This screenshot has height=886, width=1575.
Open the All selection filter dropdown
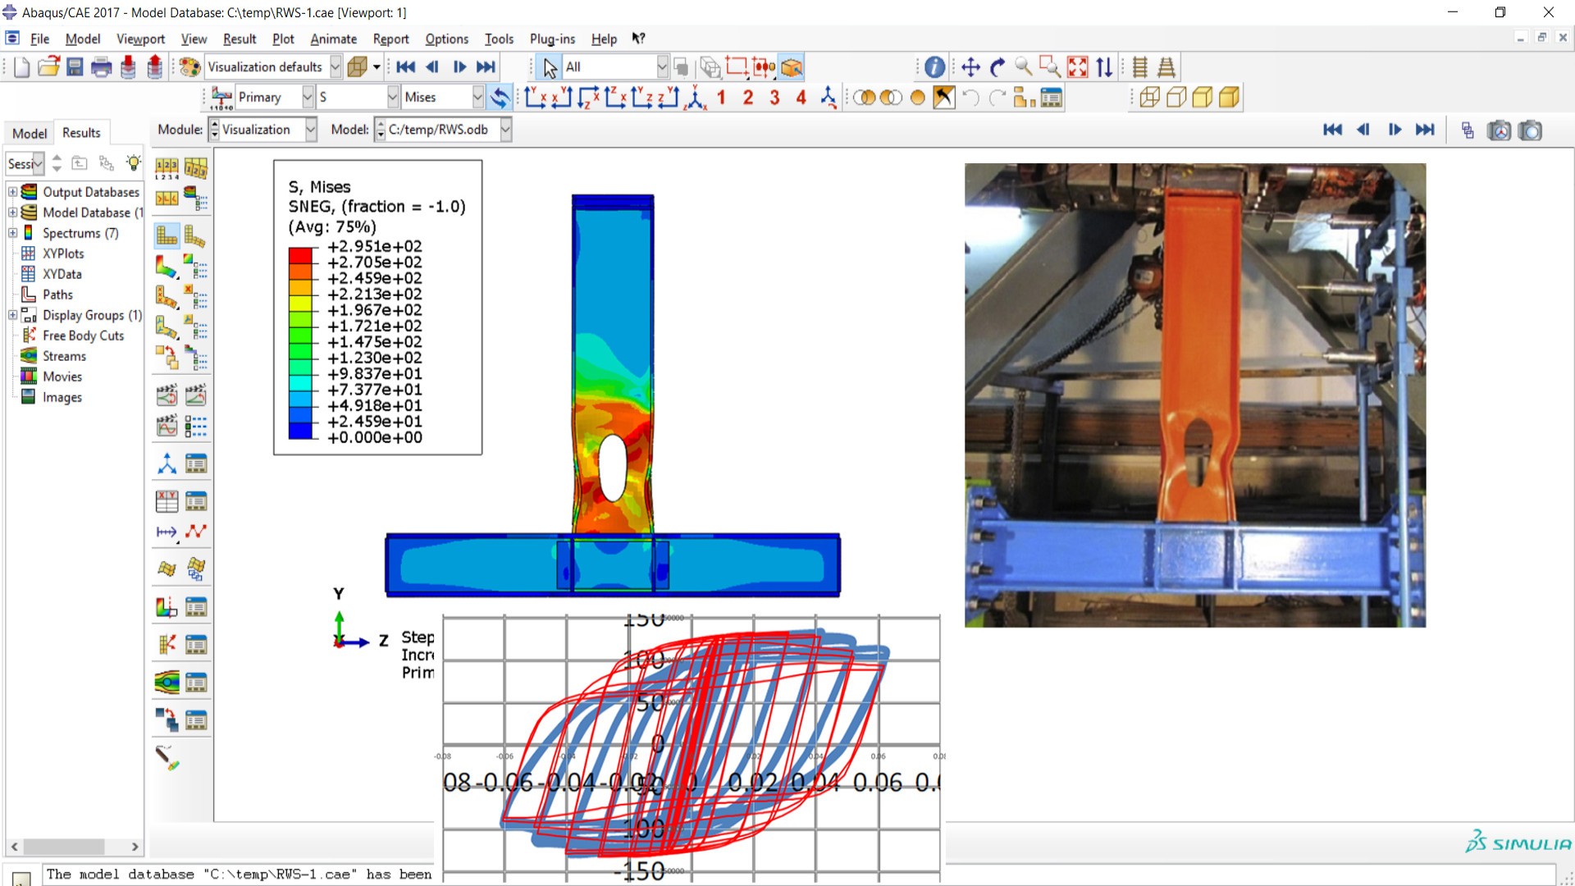[x=662, y=67]
